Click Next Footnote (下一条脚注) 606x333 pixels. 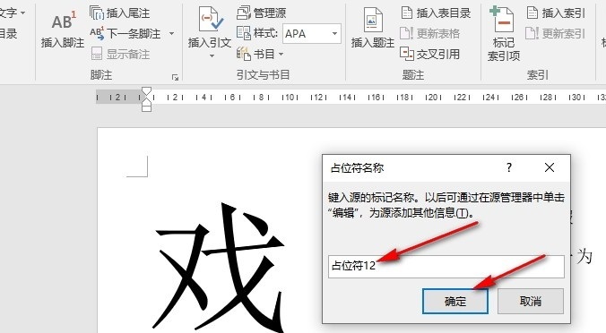(126, 34)
